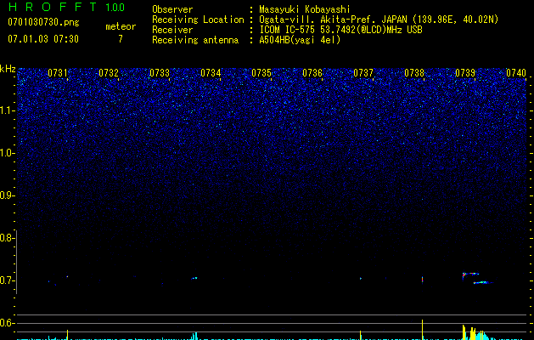
Task: Click the 1.0 kHz axis label
Action: [8, 153]
